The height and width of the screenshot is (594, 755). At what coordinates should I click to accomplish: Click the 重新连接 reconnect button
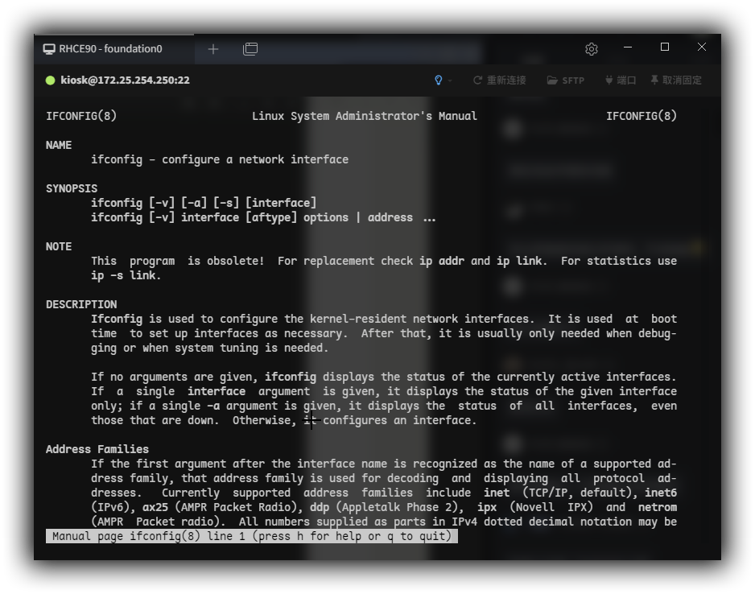(x=499, y=80)
